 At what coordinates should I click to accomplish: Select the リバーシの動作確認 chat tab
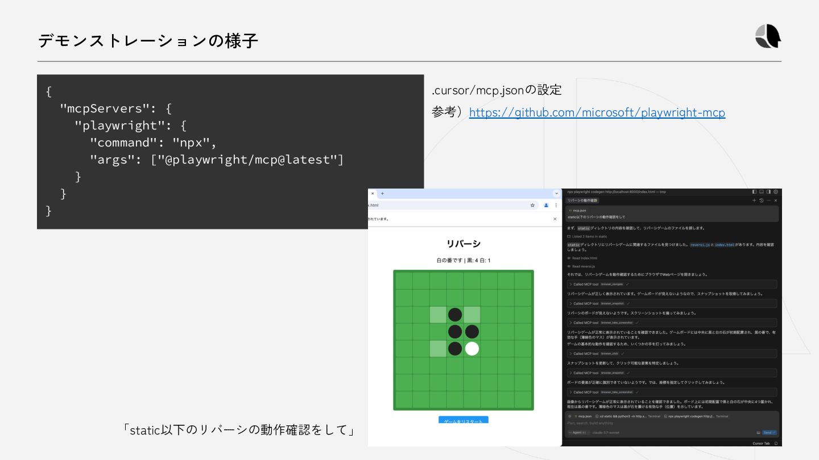582,200
